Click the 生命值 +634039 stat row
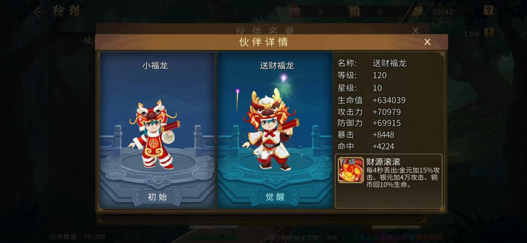 pos(371,100)
